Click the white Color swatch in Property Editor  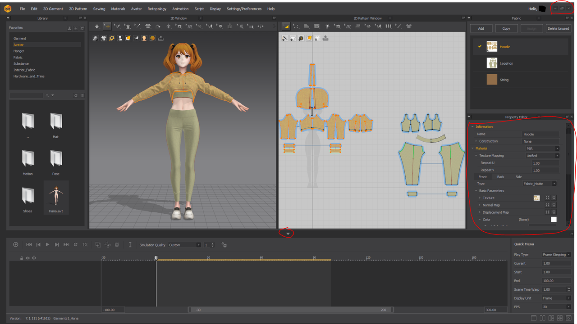point(554,220)
